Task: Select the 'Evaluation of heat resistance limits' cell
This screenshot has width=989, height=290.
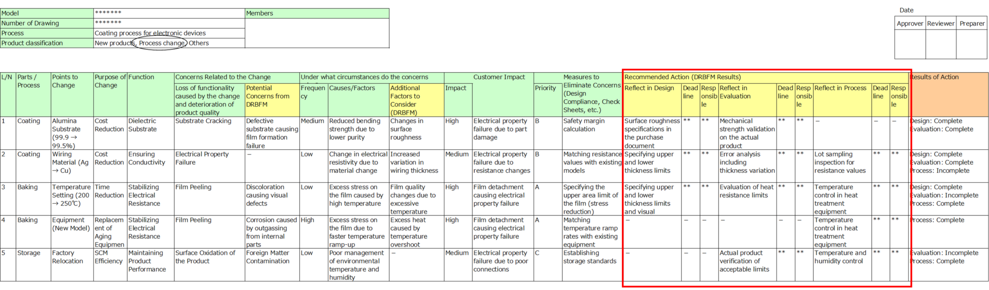Action: 747,198
